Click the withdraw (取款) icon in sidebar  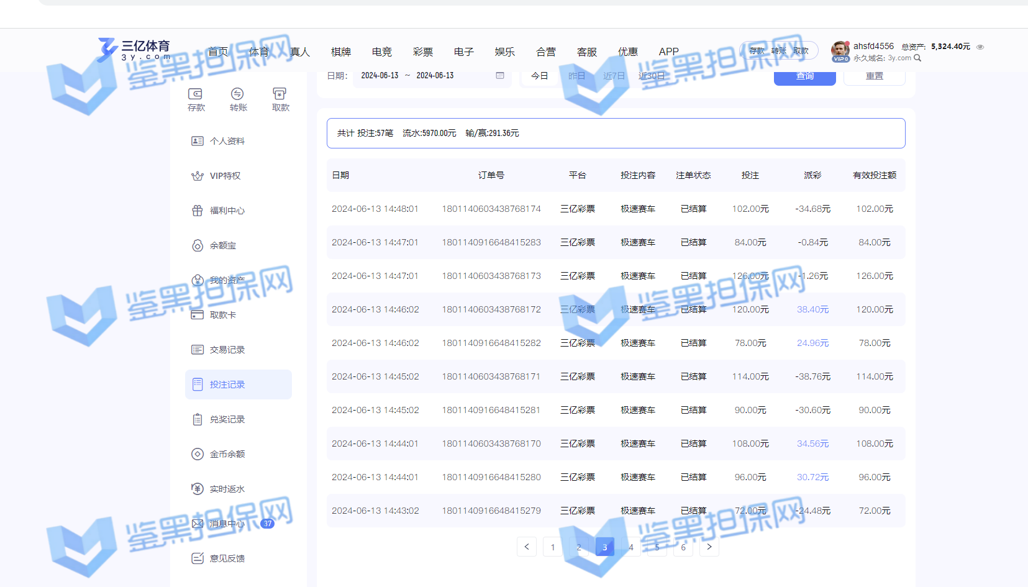280,94
